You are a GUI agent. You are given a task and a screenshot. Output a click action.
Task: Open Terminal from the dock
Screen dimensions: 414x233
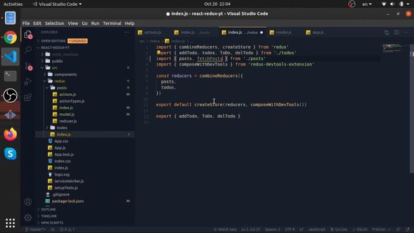[x=10, y=76]
